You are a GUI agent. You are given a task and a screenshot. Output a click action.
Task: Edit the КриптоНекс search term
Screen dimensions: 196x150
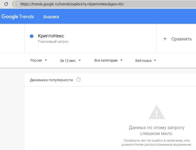pyautogui.click(x=51, y=36)
